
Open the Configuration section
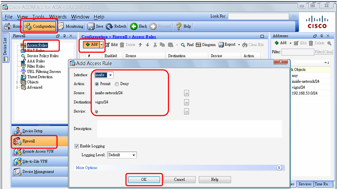(39, 26)
